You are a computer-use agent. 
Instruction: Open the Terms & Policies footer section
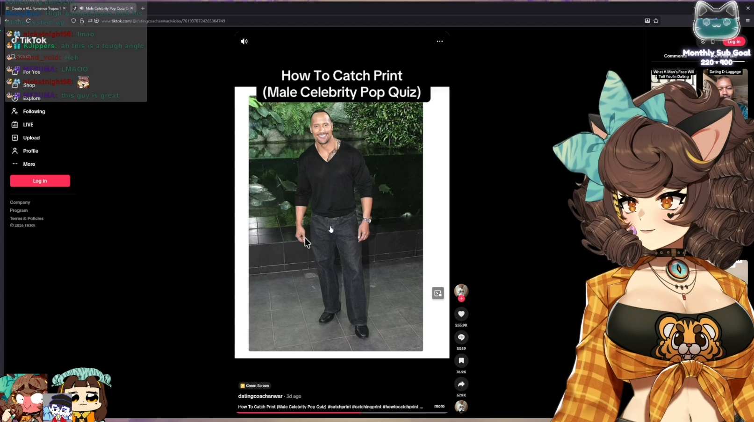pos(27,218)
